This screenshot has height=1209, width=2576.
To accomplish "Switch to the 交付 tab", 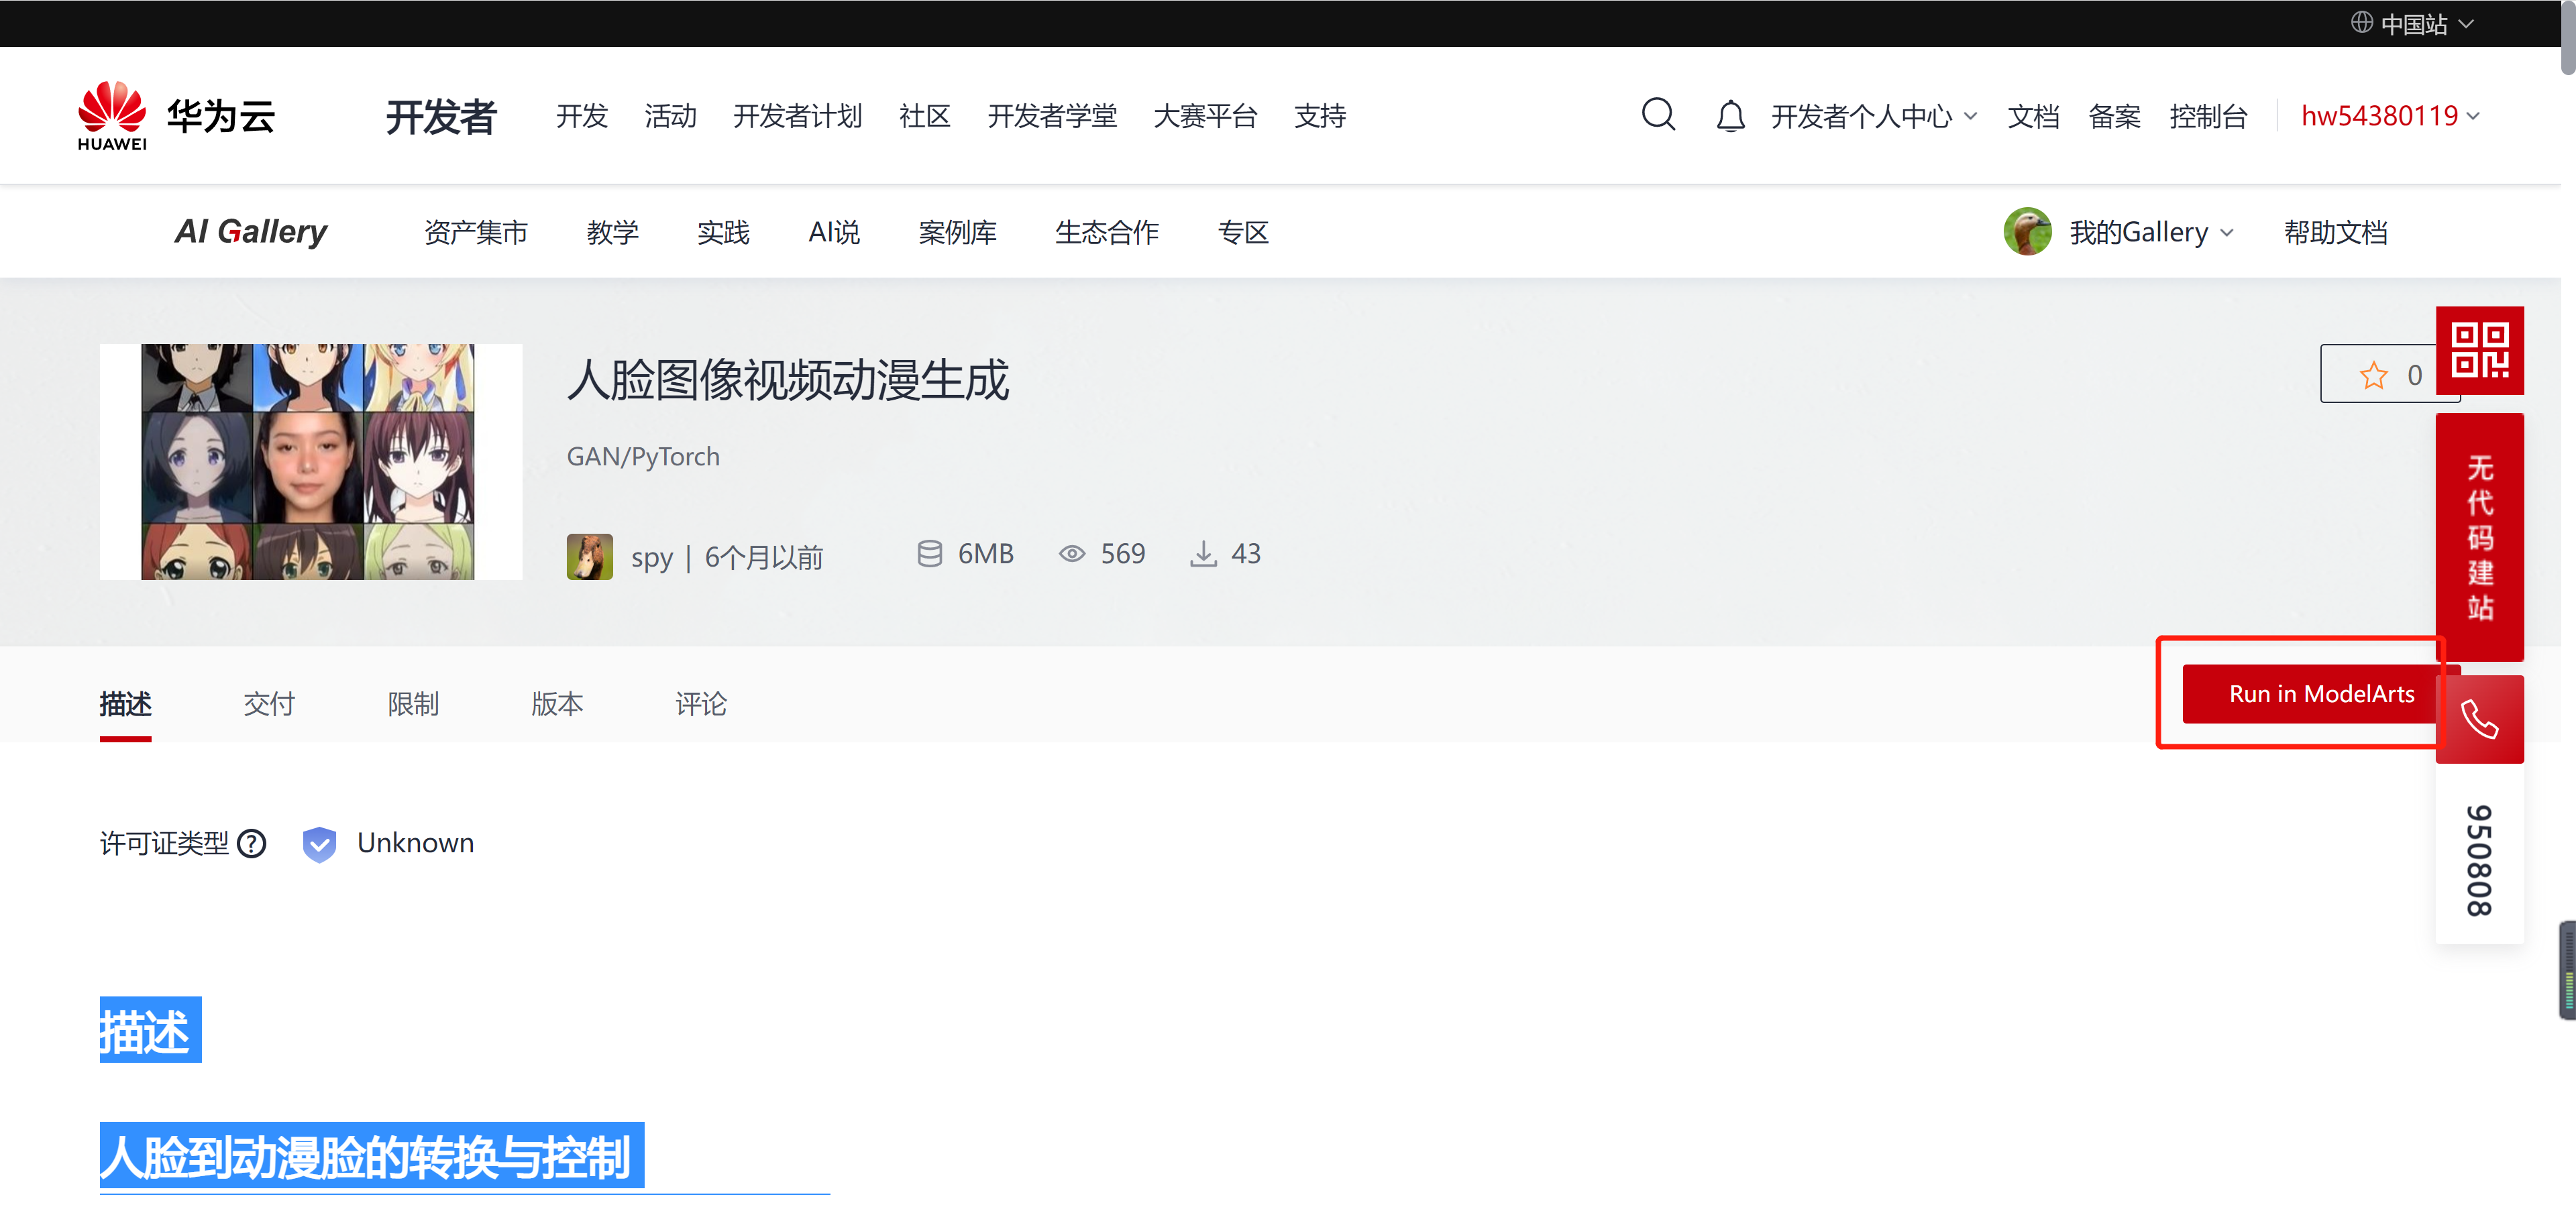I will 269,703.
